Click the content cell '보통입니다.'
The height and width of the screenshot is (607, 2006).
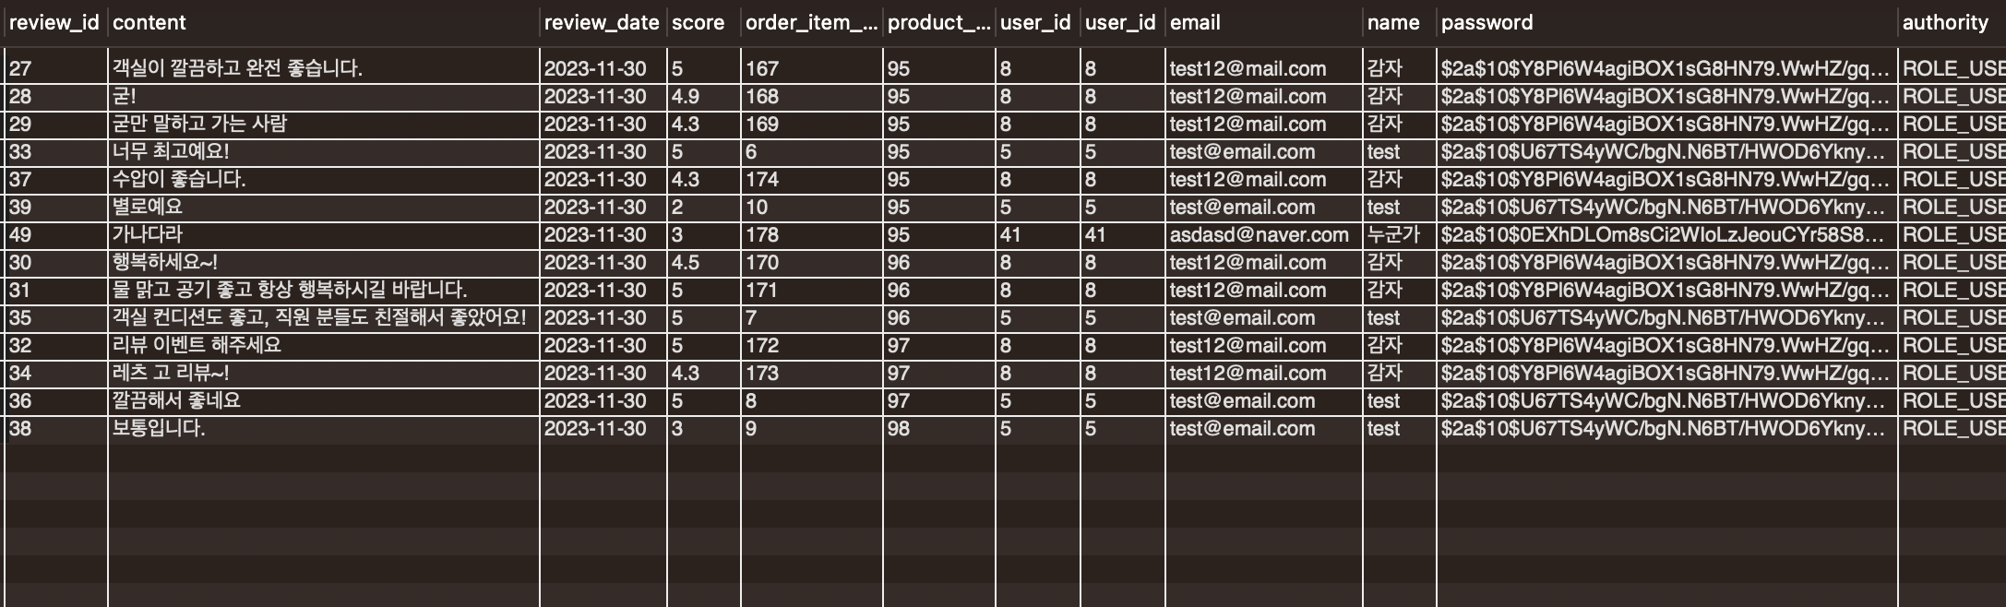click(324, 429)
